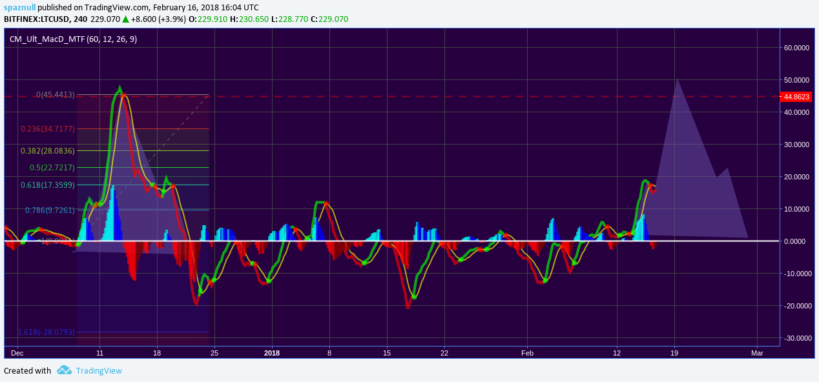
Task: Click the 60.0000 value on price axis
Action: [796, 48]
